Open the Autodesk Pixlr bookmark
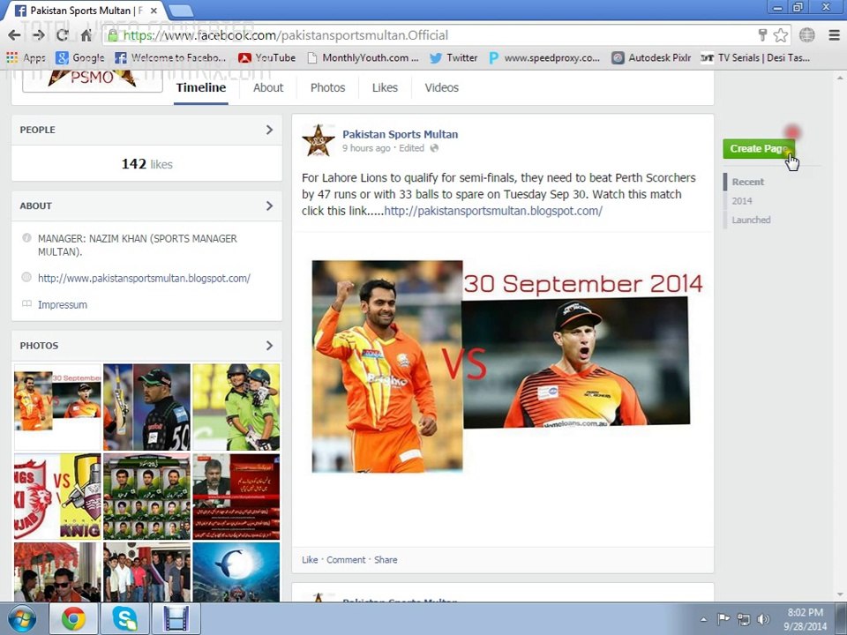The height and width of the screenshot is (635, 847). pyautogui.click(x=651, y=58)
